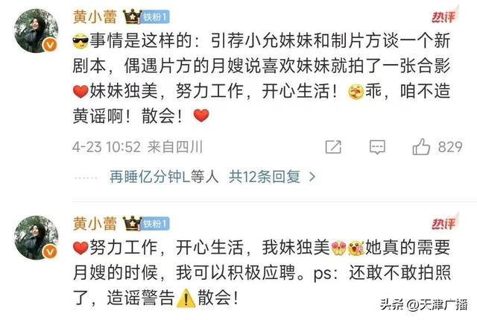The width and height of the screenshot is (477, 320).
Task: Click the orange verified badge on second avatar
Action: (x=50, y=252)
